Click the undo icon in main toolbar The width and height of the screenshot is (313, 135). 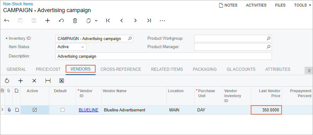coord(61,20)
